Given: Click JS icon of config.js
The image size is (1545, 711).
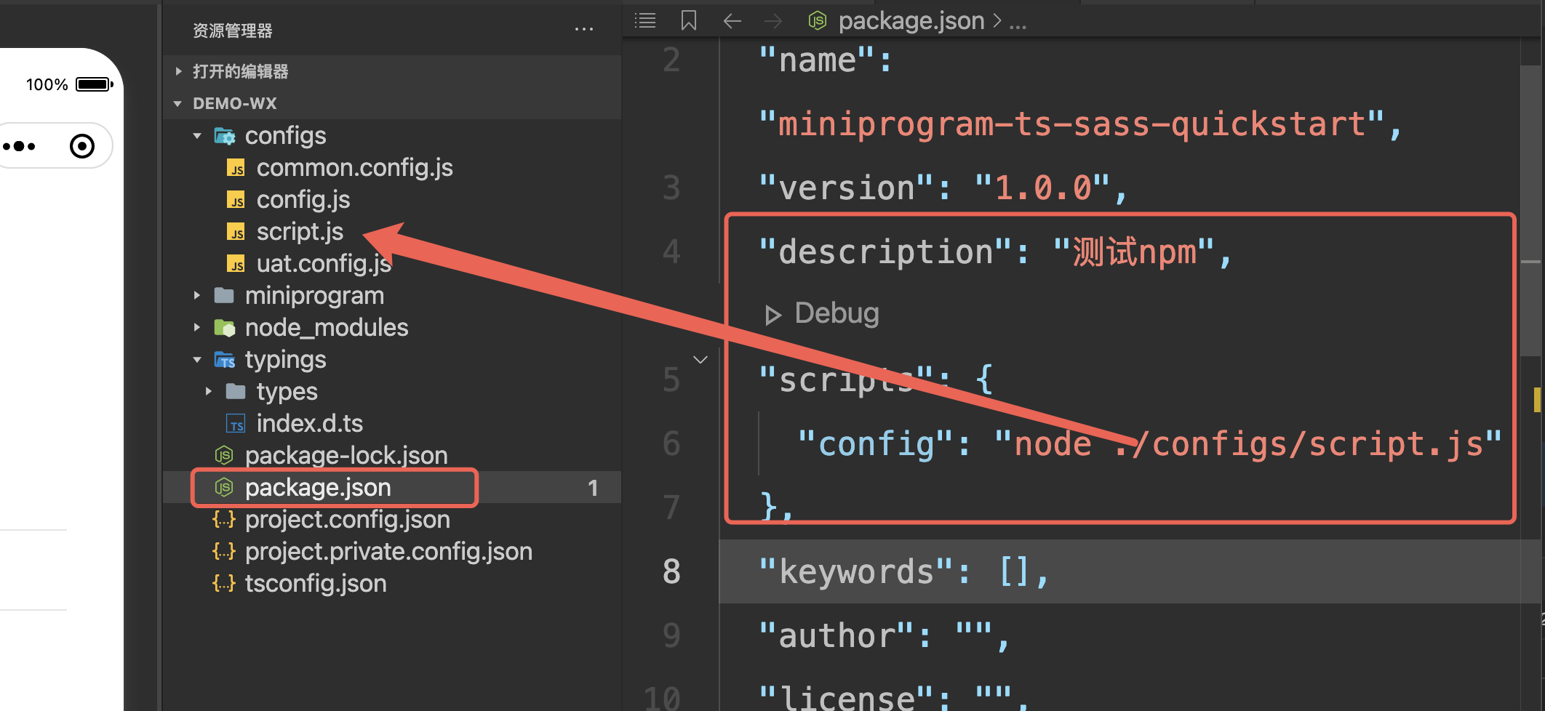Looking at the screenshot, I should [x=236, y=200].
